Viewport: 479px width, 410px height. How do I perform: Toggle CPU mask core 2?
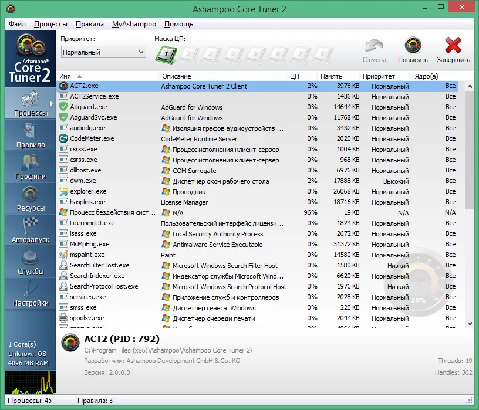(188, 55)
